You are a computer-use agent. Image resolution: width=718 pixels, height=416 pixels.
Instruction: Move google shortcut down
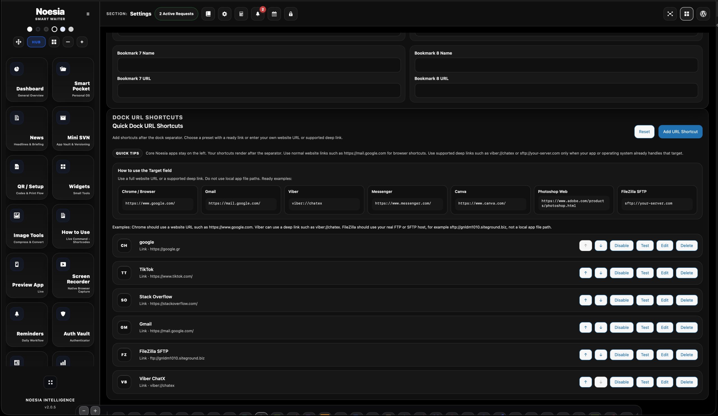600,246
